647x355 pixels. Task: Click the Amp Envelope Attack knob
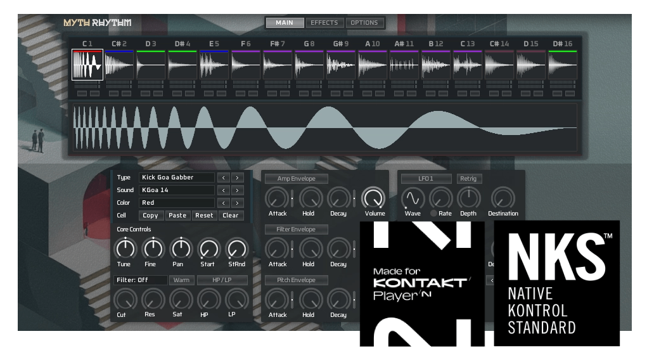click(x=277, y=198)
